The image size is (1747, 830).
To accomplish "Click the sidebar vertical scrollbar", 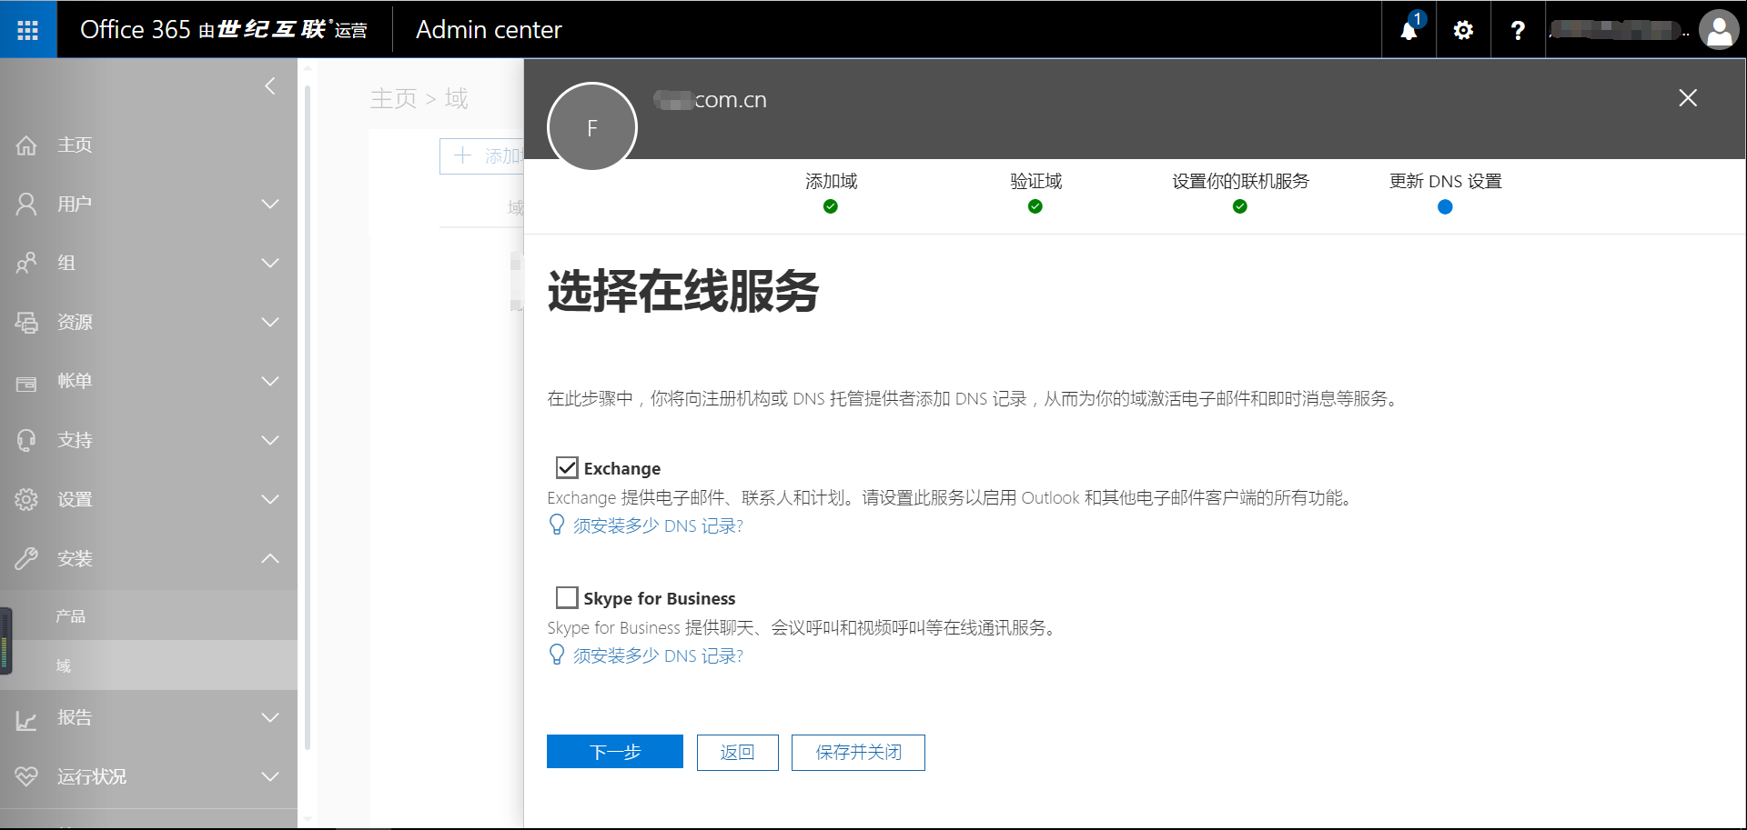I will point(308,418).
